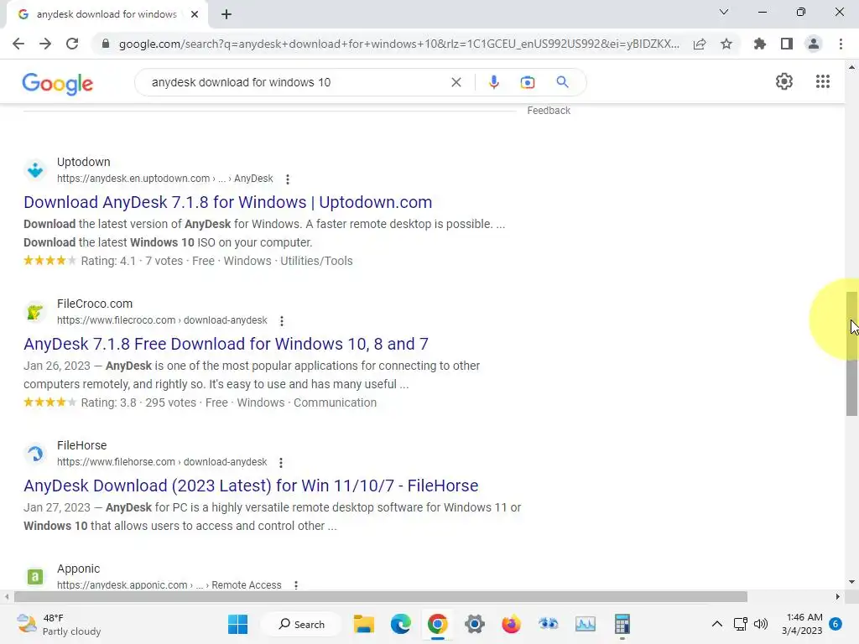Screen dimensions: 859x644
Task: Launch File Explorer from the taskbar
Action: pyautogui.click(x=364, y=624)
